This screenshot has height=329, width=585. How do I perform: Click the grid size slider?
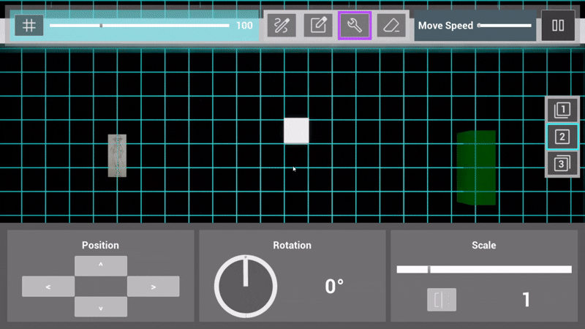pos(139,26)
